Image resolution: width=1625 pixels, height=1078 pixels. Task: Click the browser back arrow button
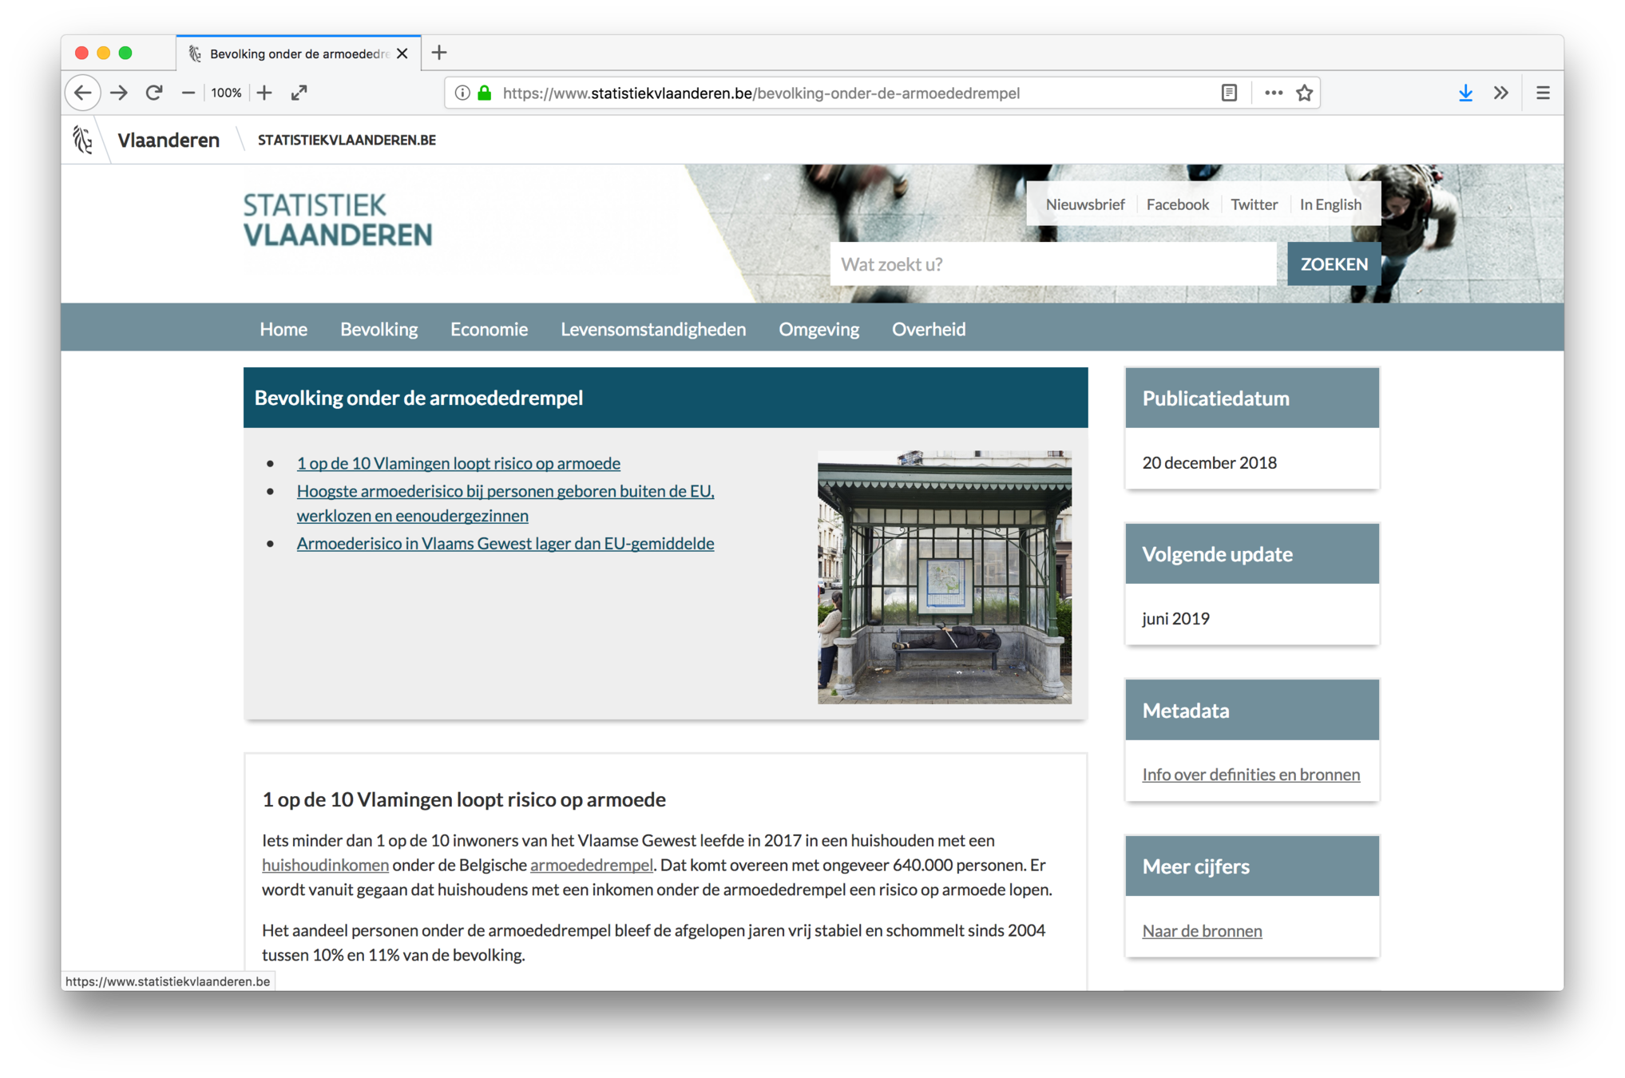83,93
